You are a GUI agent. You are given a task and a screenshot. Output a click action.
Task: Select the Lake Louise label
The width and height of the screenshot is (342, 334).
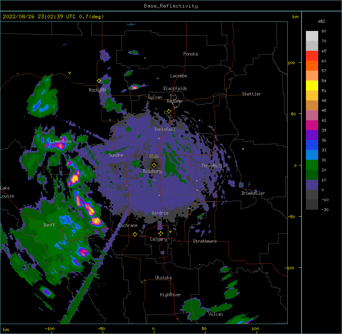7,192
